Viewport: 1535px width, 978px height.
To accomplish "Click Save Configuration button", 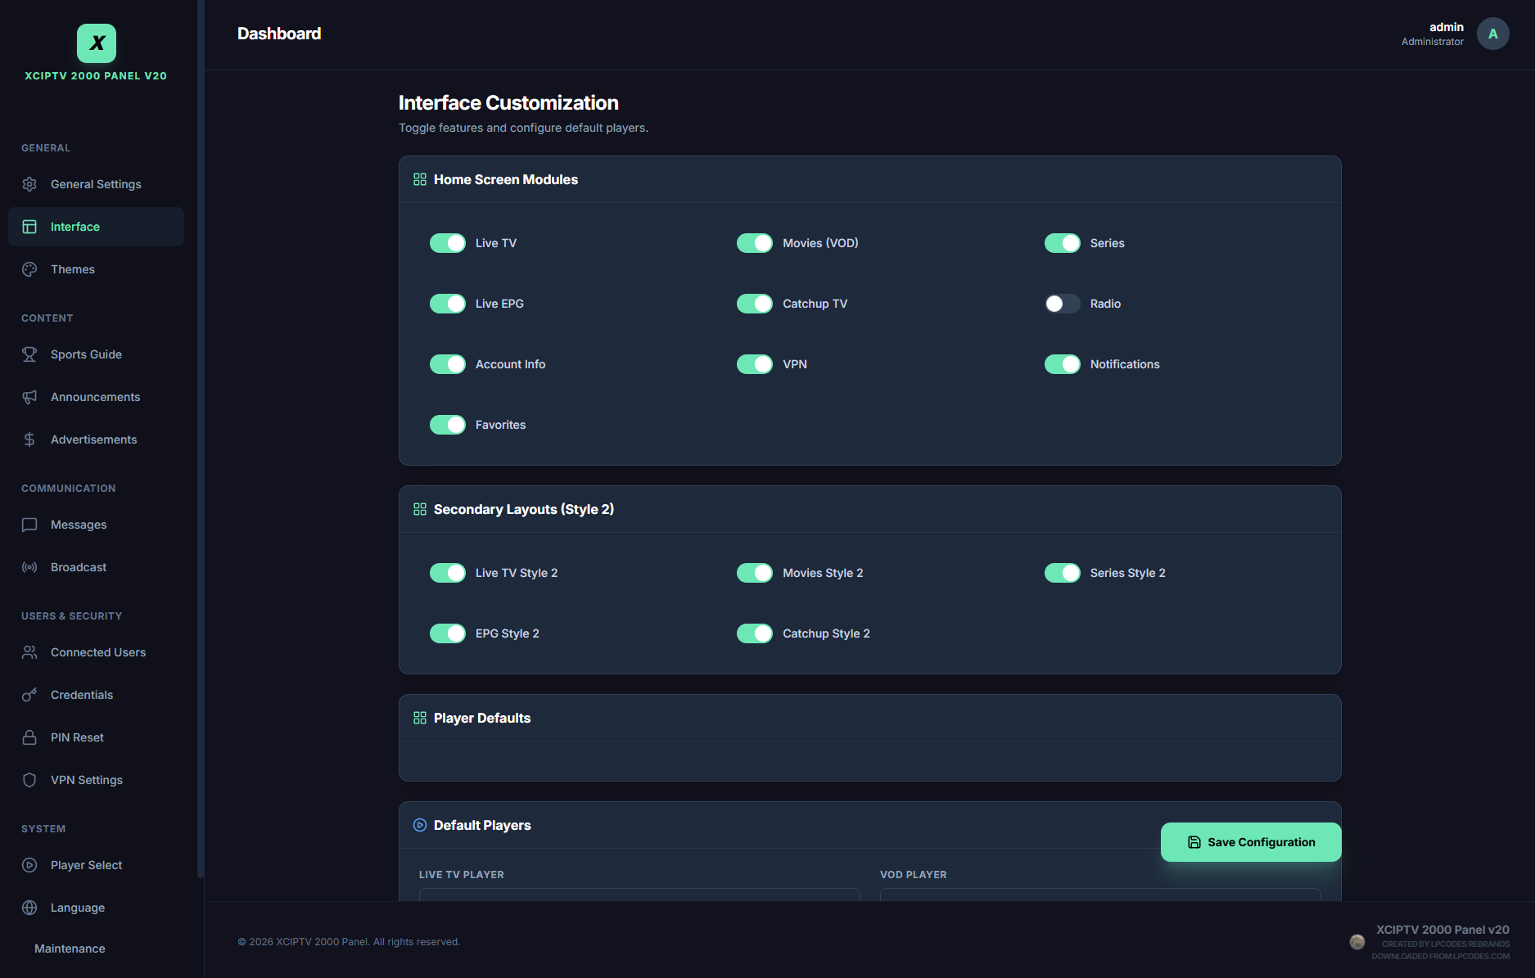I will pyautogui.click(x=1250, y=842).
